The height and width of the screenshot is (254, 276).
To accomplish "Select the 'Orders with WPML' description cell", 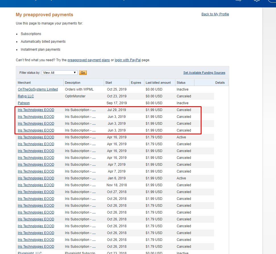I will click(x=79, y=89).
